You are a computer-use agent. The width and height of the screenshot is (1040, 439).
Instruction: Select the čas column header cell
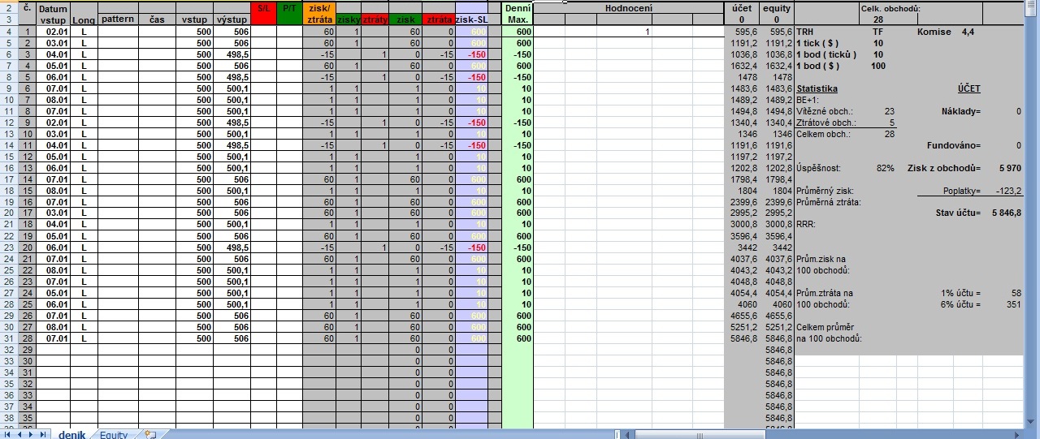(x=157, y=19)
